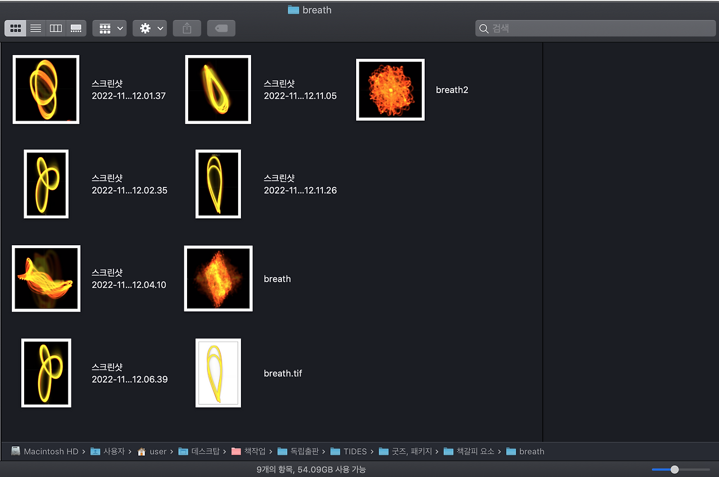Click the file name ending 12.11.05
The image size is (719, 477).
click(301, 90)
